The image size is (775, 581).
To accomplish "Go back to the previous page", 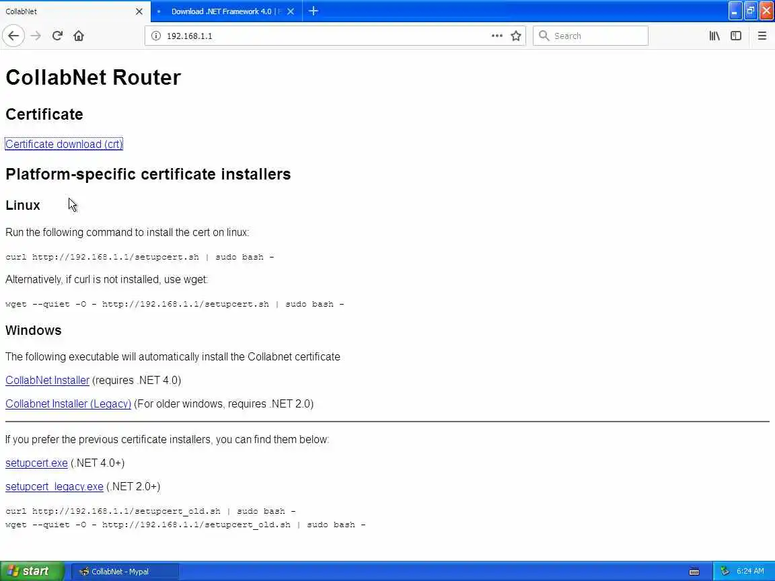I will 13,36.
